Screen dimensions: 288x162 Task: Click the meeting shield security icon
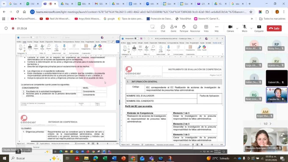coord(6,28)
